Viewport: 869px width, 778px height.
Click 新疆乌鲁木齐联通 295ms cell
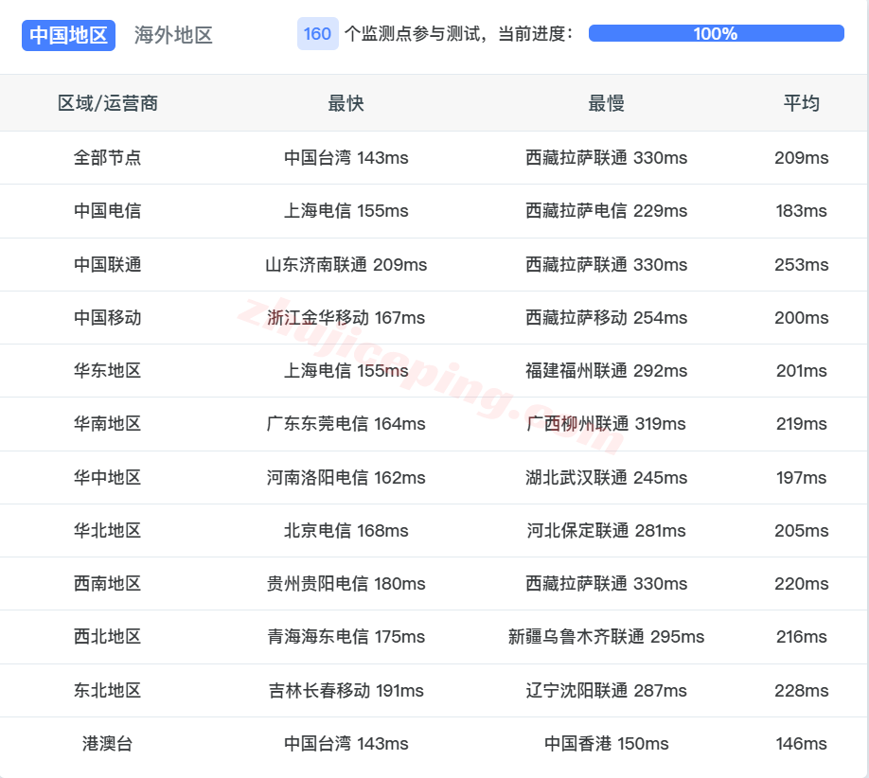pyautogui.click(x=606, y=636)
